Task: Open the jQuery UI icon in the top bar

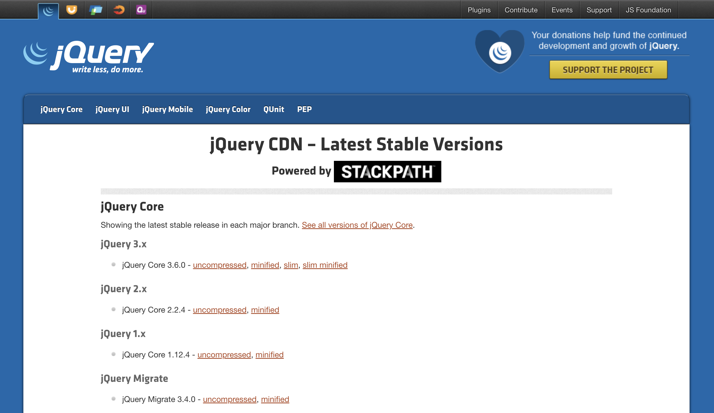Action: (72, 10)
